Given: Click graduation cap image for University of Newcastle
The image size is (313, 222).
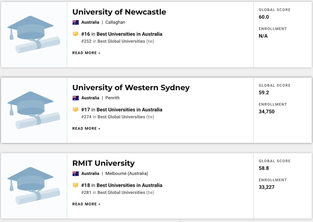Looking at the screenshot, I should (x=34, y=35).
